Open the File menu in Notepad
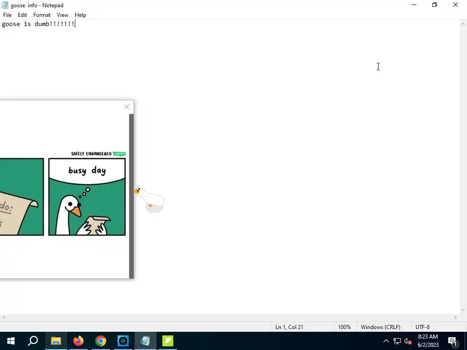This screenshot has width=467, height=350. 7,15
